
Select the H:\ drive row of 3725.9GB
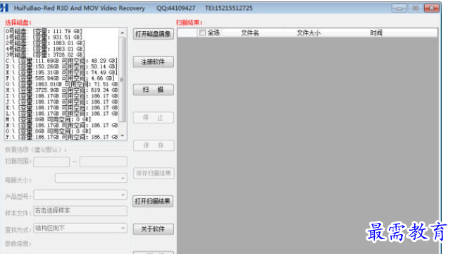(62, 90)
